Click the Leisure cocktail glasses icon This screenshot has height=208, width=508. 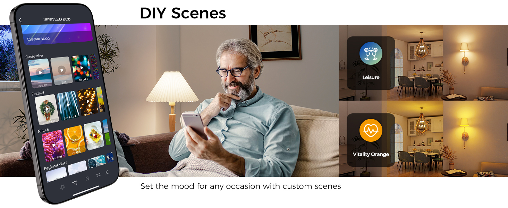click(x=371, y=54)
